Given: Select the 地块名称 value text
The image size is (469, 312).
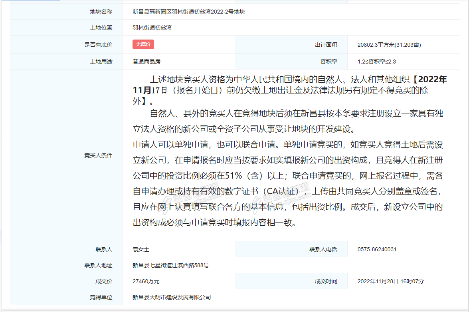Looking at the screenshot, I should coord(189,12).
